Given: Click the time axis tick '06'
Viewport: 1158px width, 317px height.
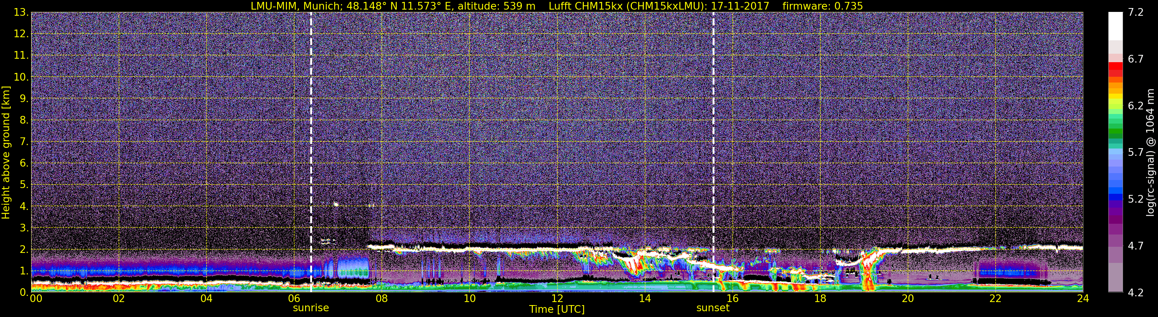Looking at the screenshot, I should coord(294,299).
